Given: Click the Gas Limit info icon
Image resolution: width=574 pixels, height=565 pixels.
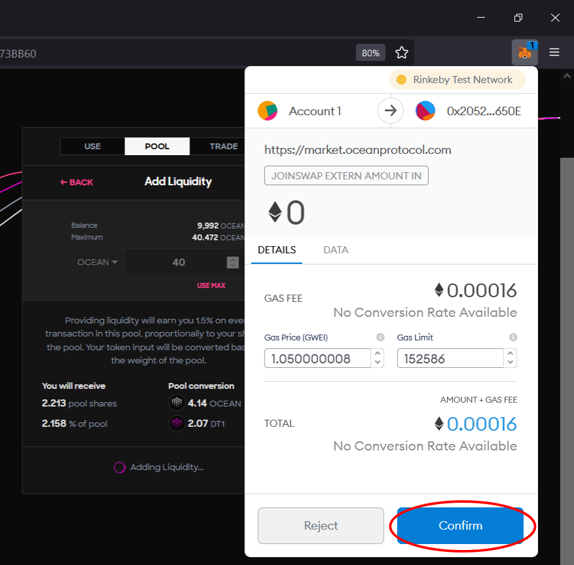Looking at the screenshot, I should [x=513, y=337].
